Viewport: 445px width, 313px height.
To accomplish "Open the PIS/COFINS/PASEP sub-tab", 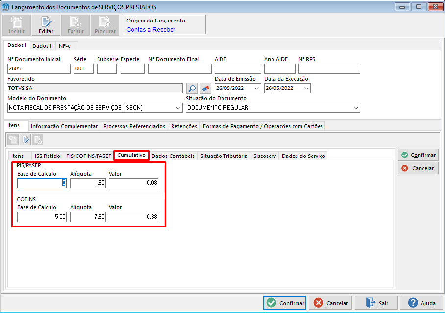I will pos(89,156).
